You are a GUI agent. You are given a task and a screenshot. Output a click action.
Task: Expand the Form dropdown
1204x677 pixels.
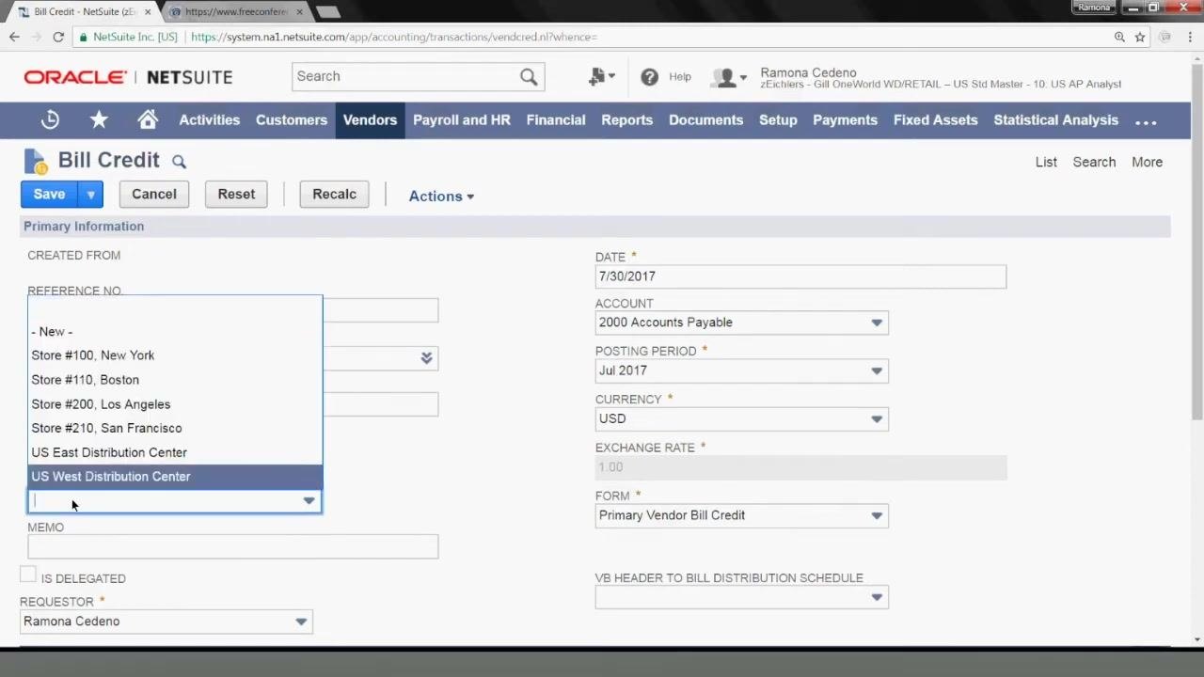pyautogui.click(x=877, y=515)
